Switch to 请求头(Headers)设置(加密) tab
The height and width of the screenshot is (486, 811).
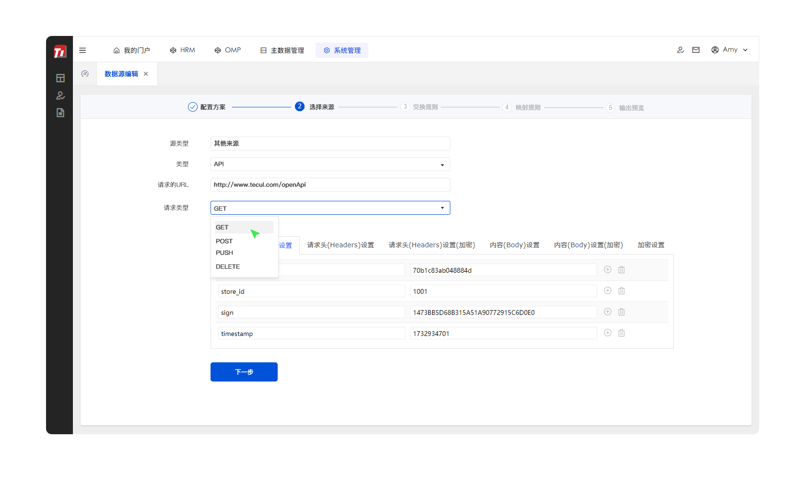(x=432, y=245)
